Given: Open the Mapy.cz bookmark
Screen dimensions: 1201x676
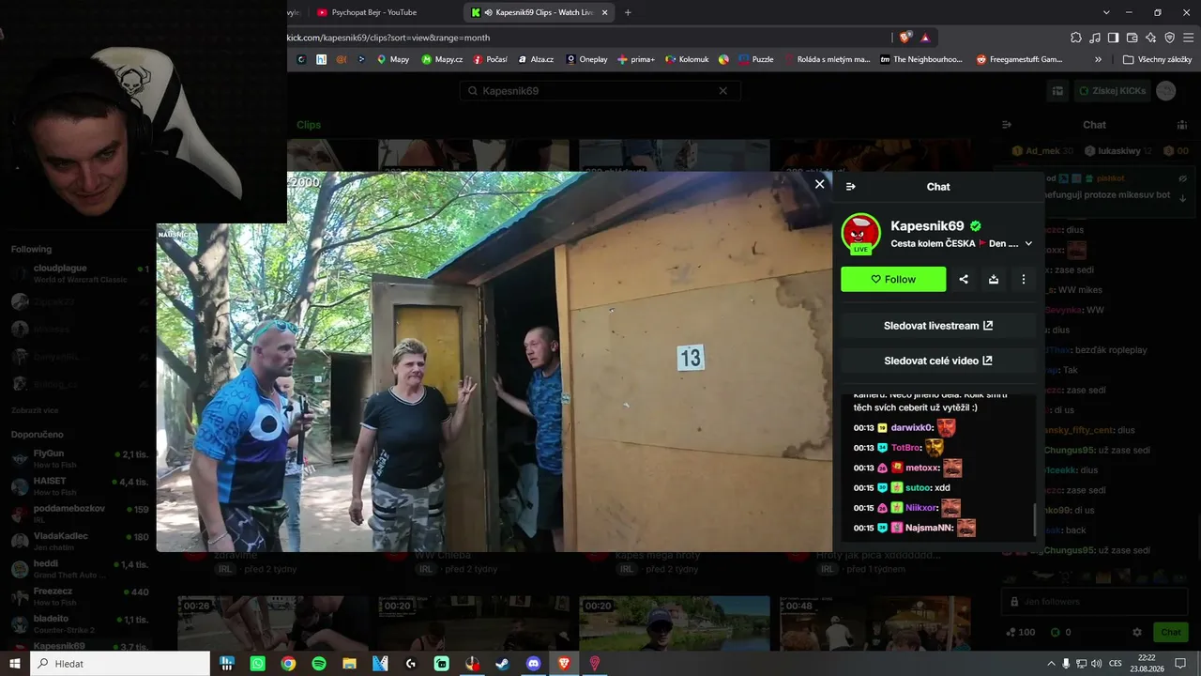Looking at the screenshot, I should (442, 59).
